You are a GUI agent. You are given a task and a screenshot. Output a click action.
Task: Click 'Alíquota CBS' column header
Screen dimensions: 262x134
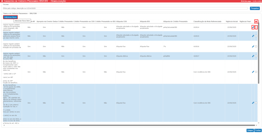point(122,21)
